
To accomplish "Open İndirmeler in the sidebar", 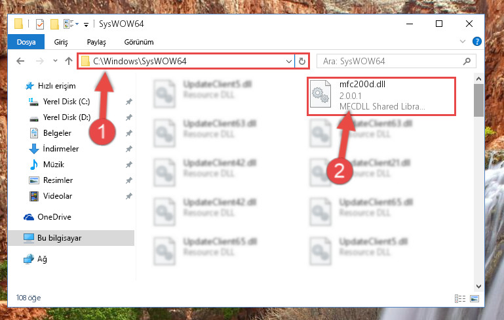I will [61, 149].
